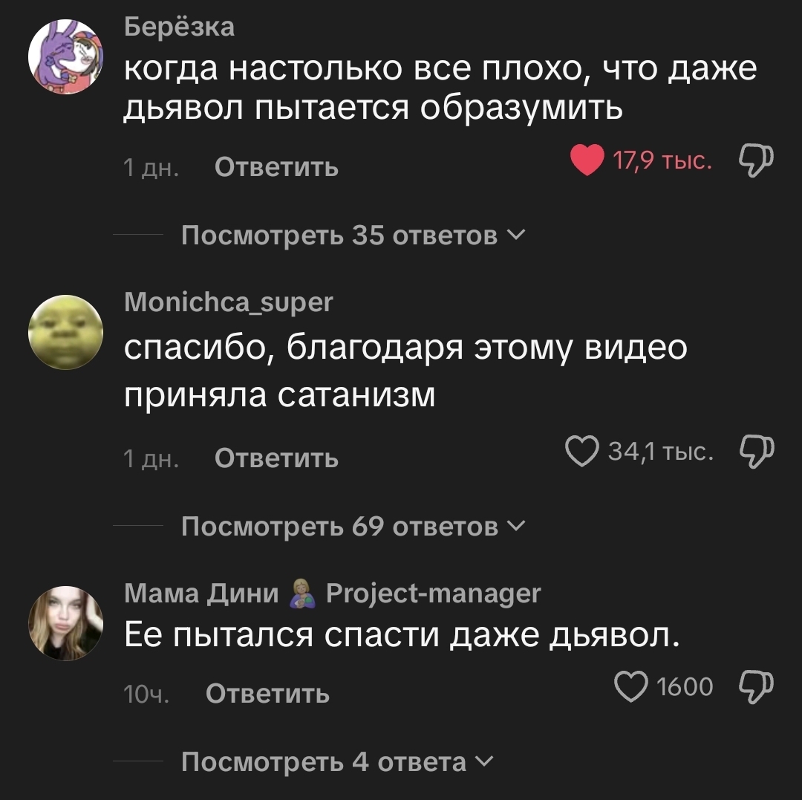Open the Берёзка username link
This screenshot has height=800, width=802.
[180, 26]
